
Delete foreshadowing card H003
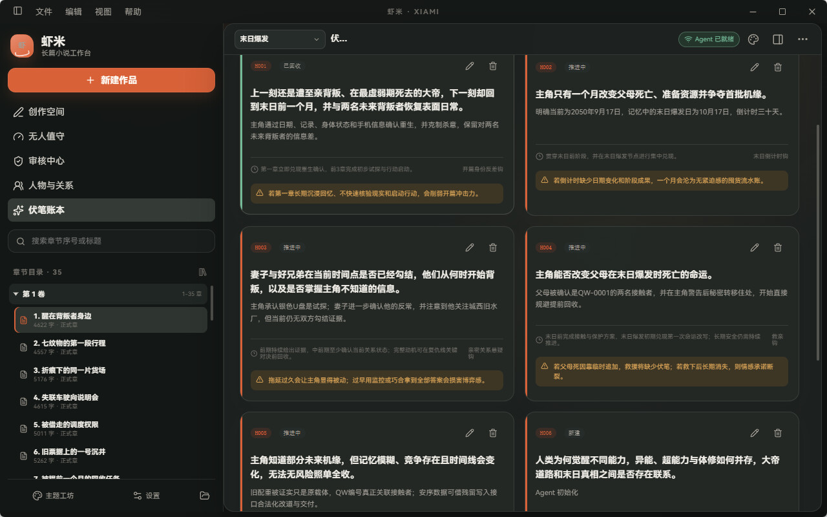tap(493, 248)
